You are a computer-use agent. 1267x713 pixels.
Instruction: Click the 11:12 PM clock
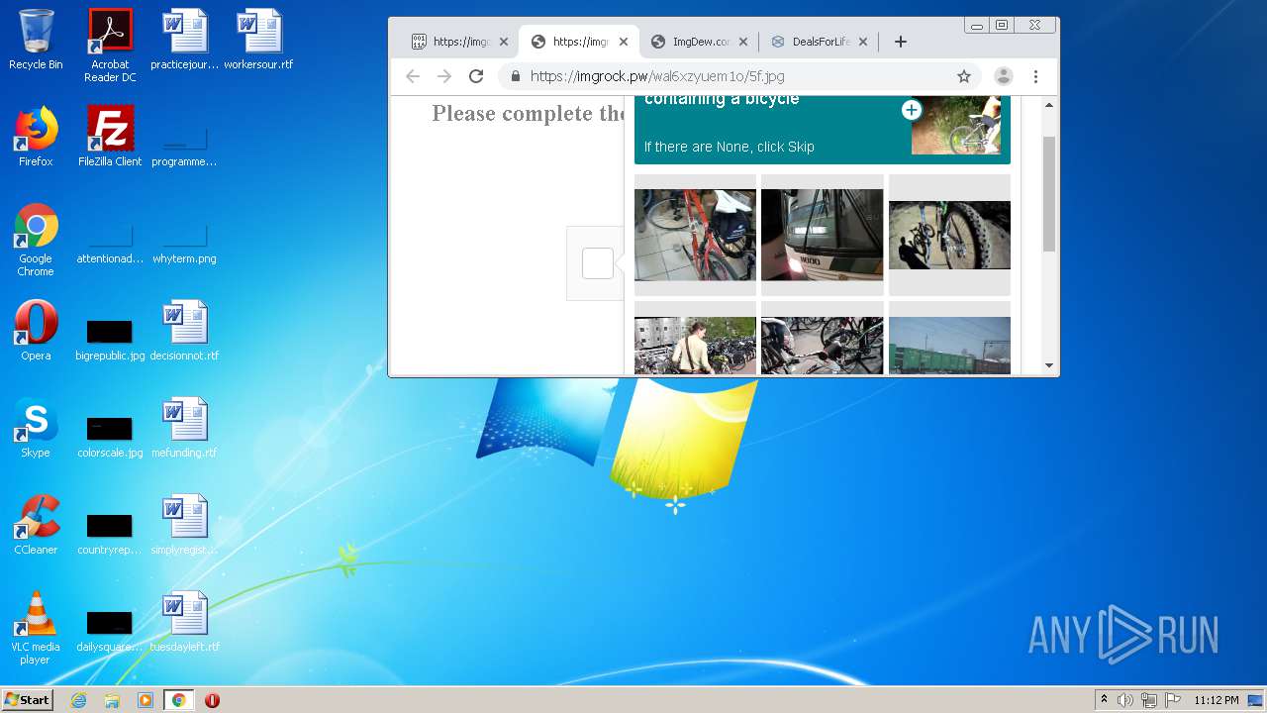coord(1217,700)
